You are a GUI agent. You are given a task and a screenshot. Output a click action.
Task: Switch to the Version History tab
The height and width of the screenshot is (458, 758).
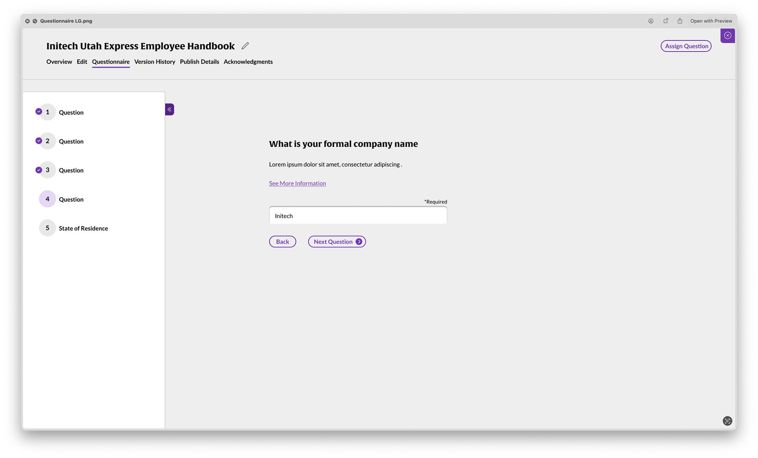coord(155,62)
